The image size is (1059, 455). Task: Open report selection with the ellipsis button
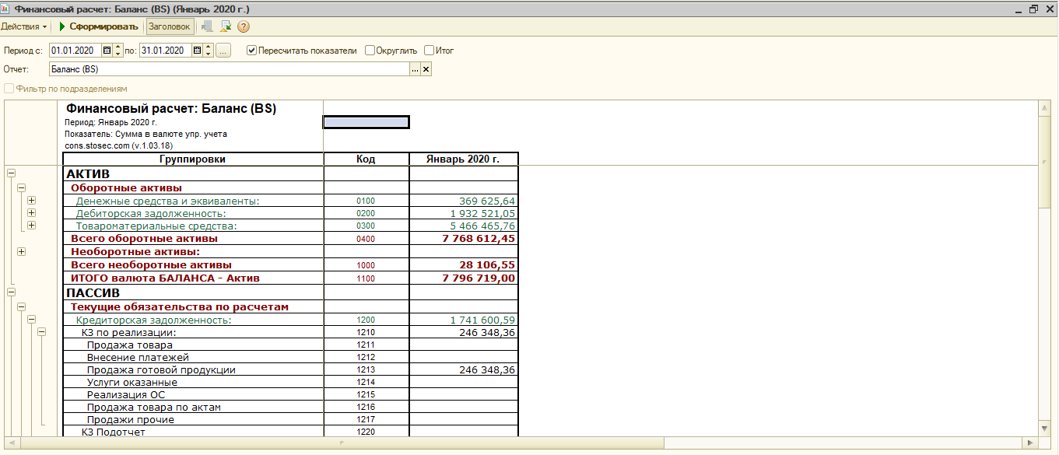pyautogui.click(x=415, y=69)
